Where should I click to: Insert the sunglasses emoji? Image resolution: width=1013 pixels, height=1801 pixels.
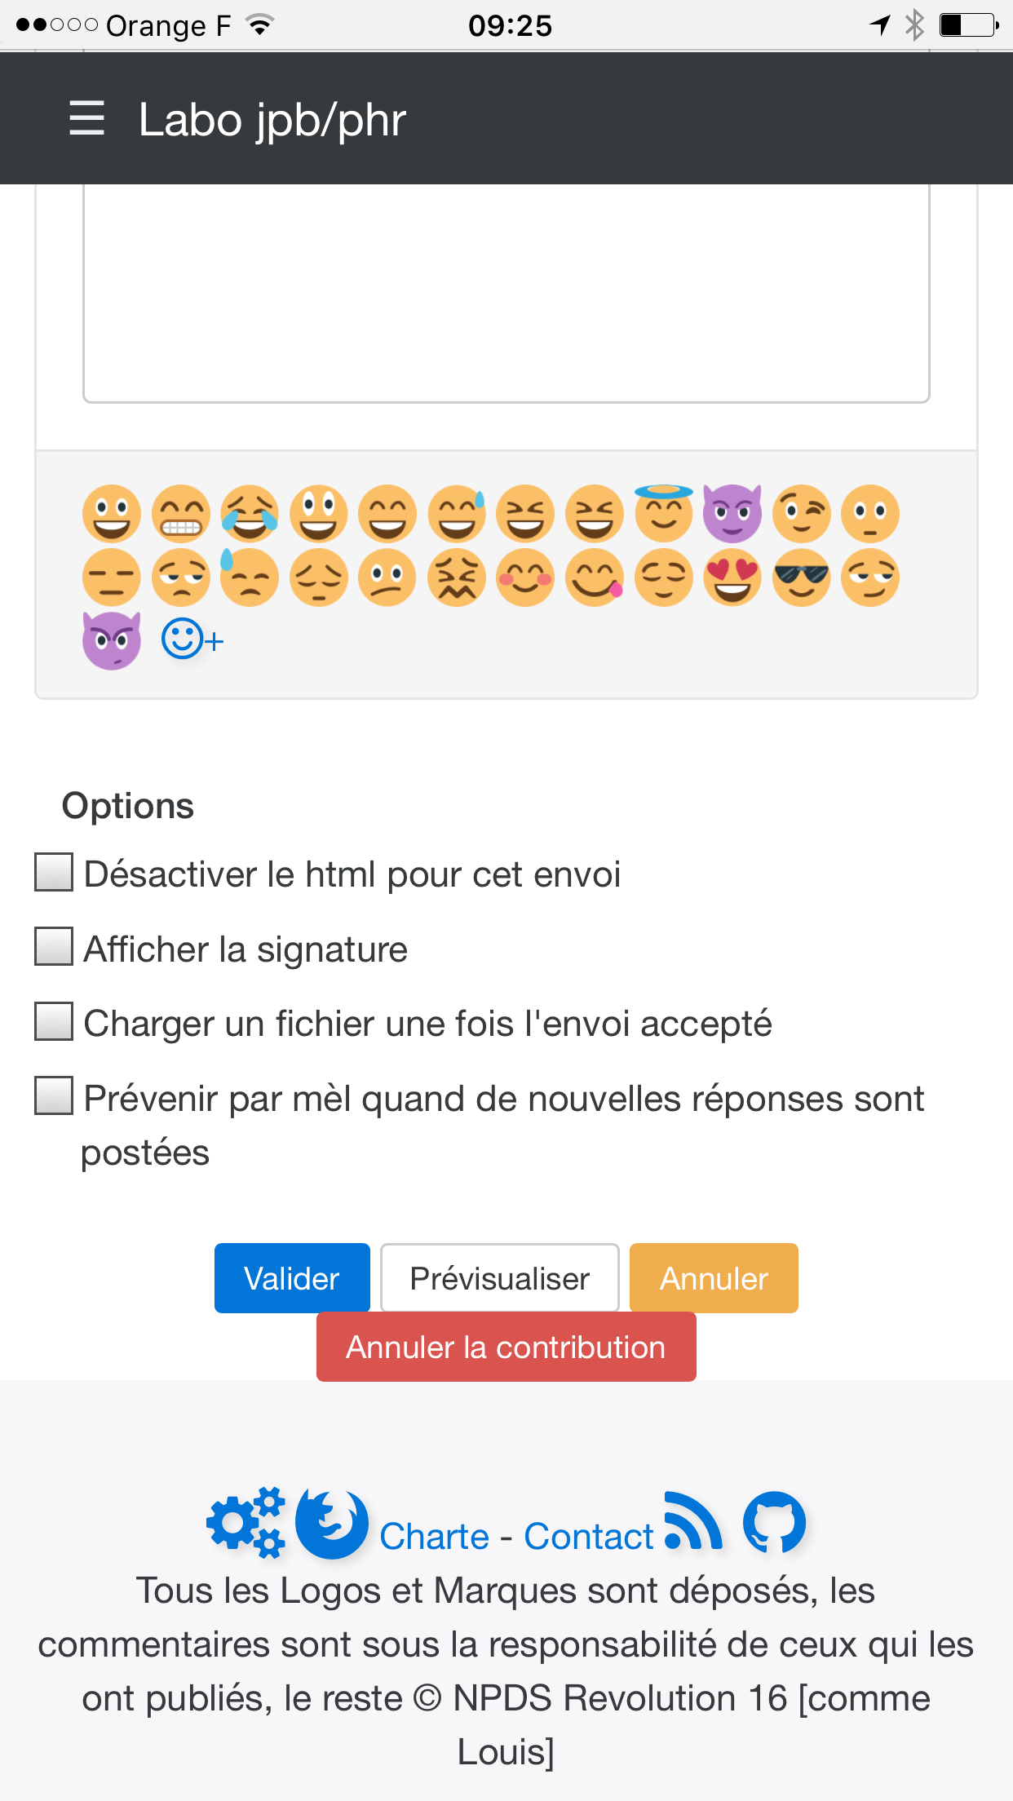pyautogui.click(x=801, y=577)
